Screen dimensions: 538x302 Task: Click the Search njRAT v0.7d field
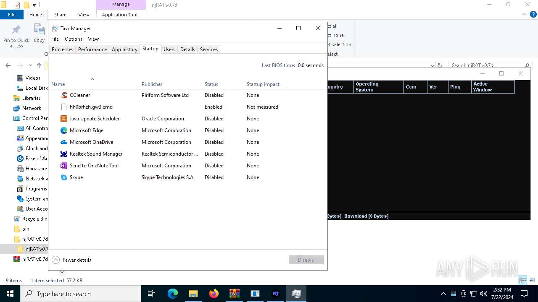tap(490, 65)
